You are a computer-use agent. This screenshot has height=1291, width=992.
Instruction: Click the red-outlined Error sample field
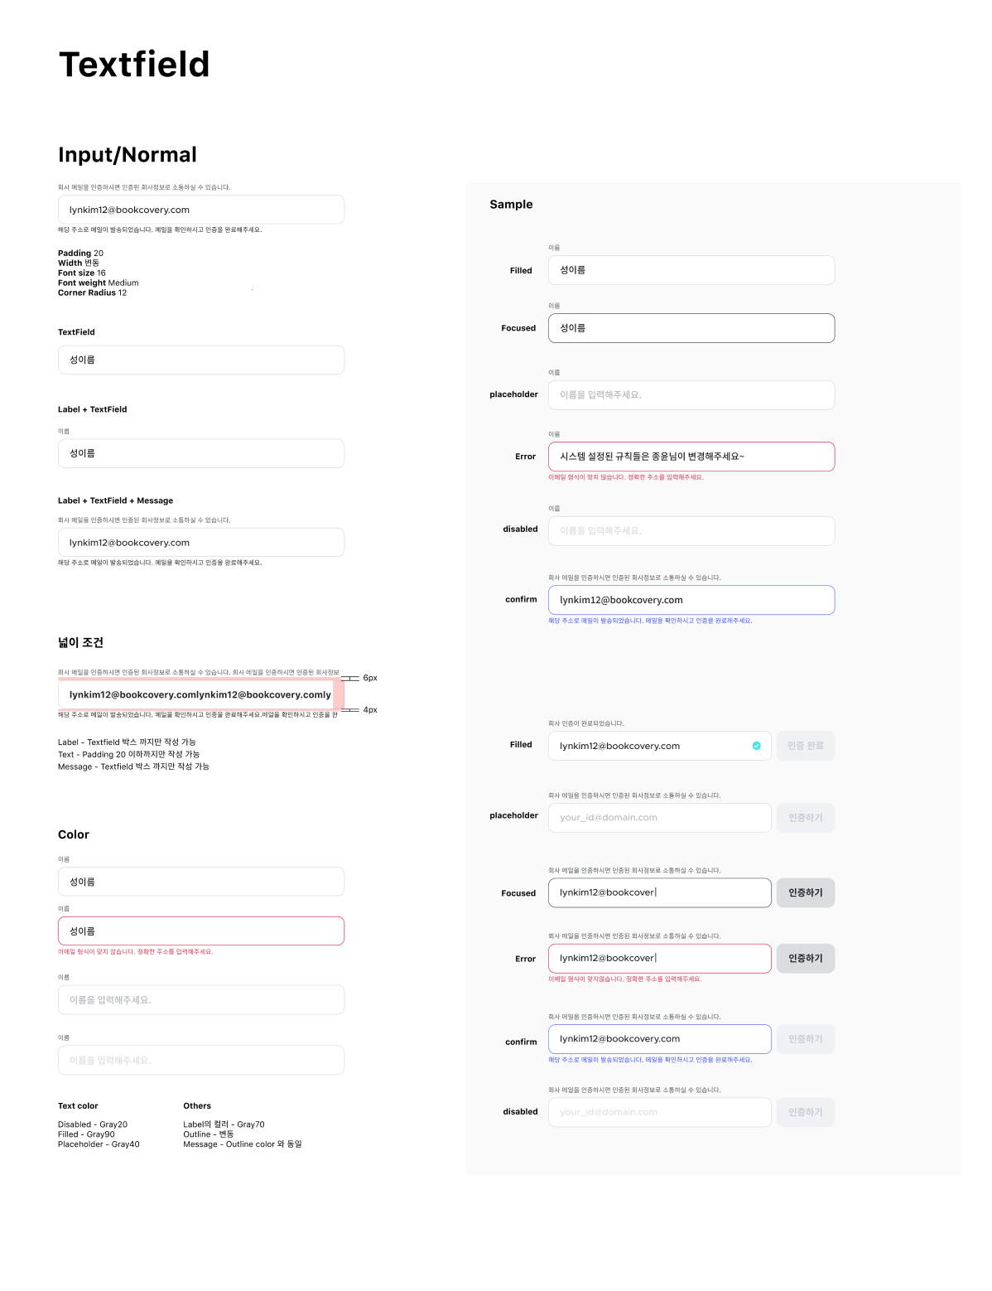691,457
